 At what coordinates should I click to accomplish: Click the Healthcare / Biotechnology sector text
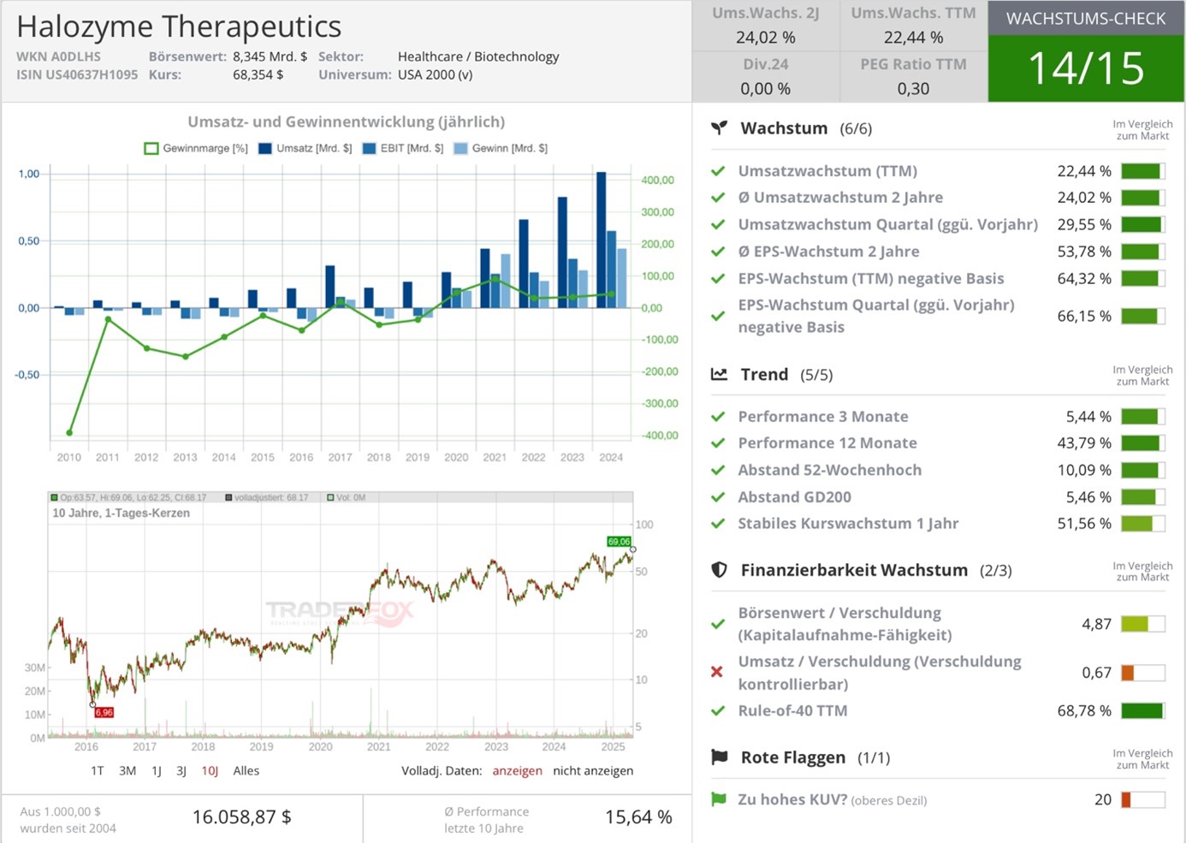[478, 56]
